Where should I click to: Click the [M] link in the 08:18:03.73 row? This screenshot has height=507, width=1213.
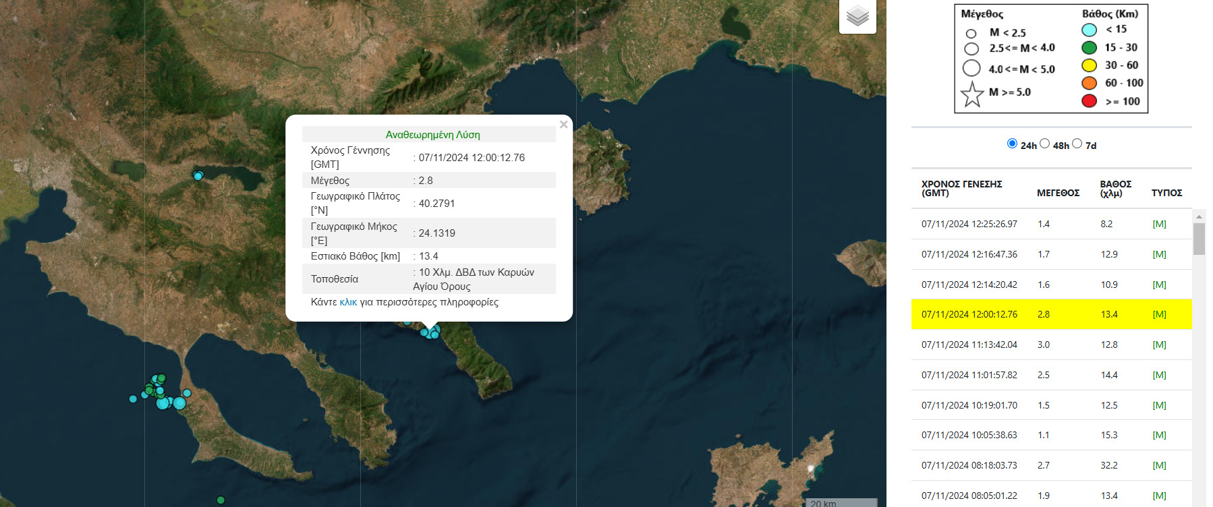pyautogui.click(x=1159, y=465)
